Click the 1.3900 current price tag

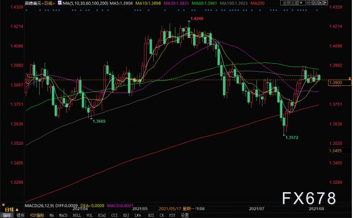340,83
